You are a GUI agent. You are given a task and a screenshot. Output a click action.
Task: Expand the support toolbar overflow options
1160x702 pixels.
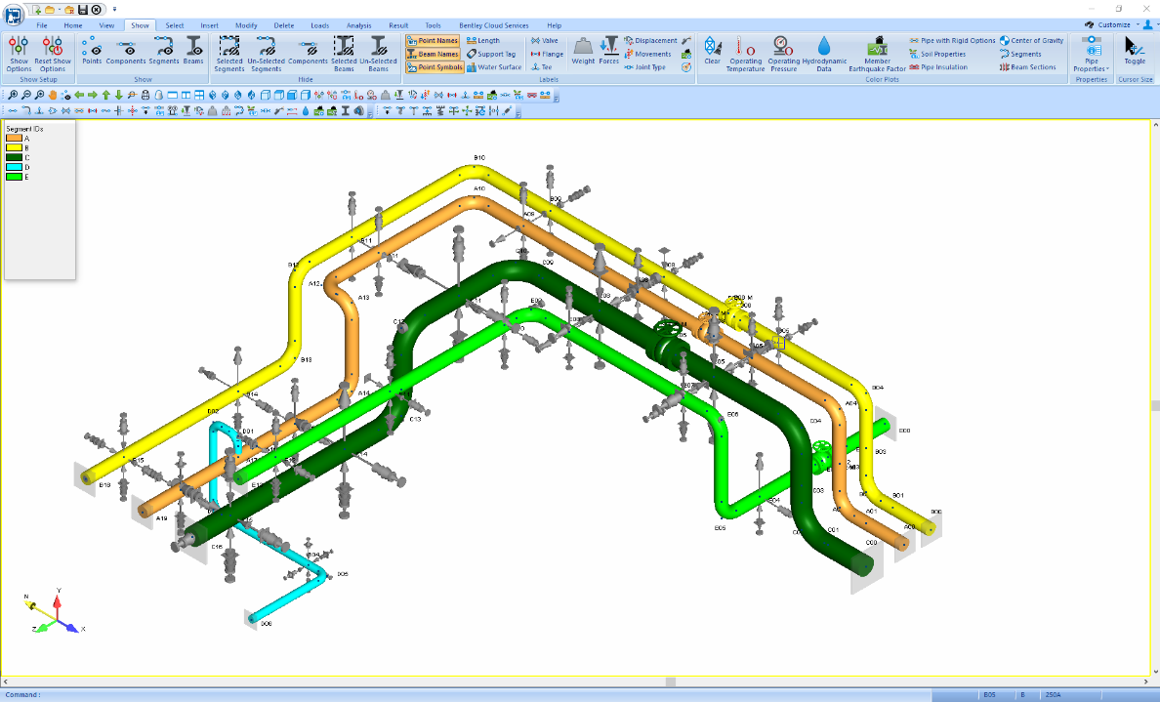(518, 111)
